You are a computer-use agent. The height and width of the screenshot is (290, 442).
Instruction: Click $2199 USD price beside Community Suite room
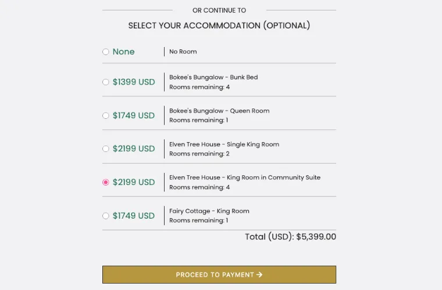tap(134, 182)
